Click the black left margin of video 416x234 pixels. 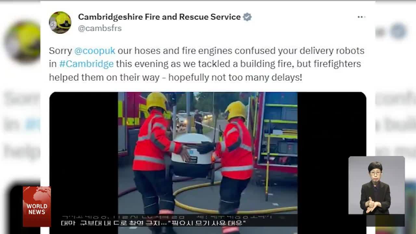pyautogui.click(x=84, y=153)
